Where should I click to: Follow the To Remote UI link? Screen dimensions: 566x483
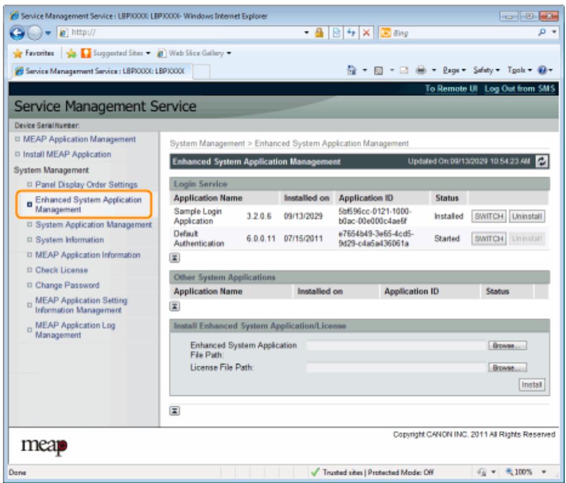(451, 89)
